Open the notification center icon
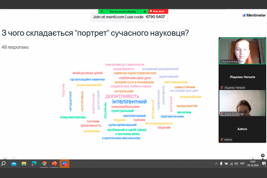Viewport: 267px width, 178px height. click(x=264, y=163)
